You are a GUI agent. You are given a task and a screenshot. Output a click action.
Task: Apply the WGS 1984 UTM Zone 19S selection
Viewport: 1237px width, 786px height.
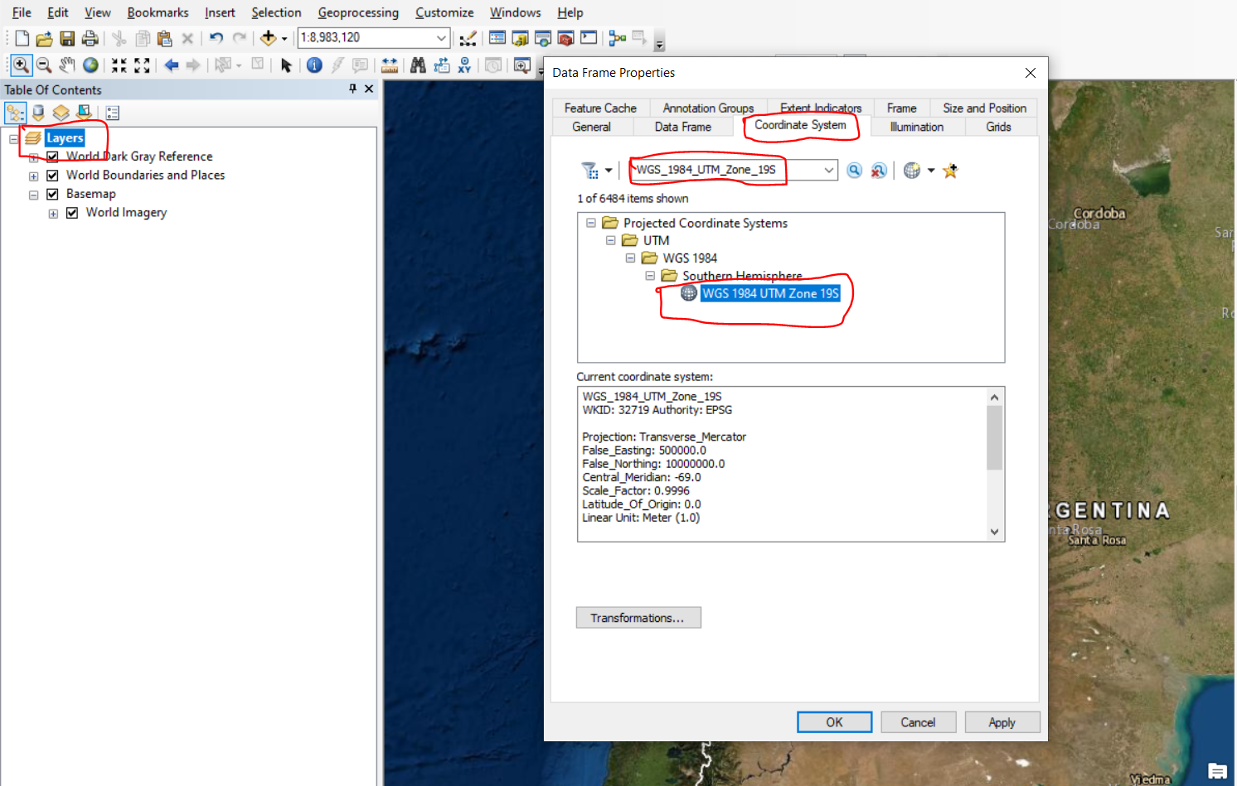(1002, 721)
